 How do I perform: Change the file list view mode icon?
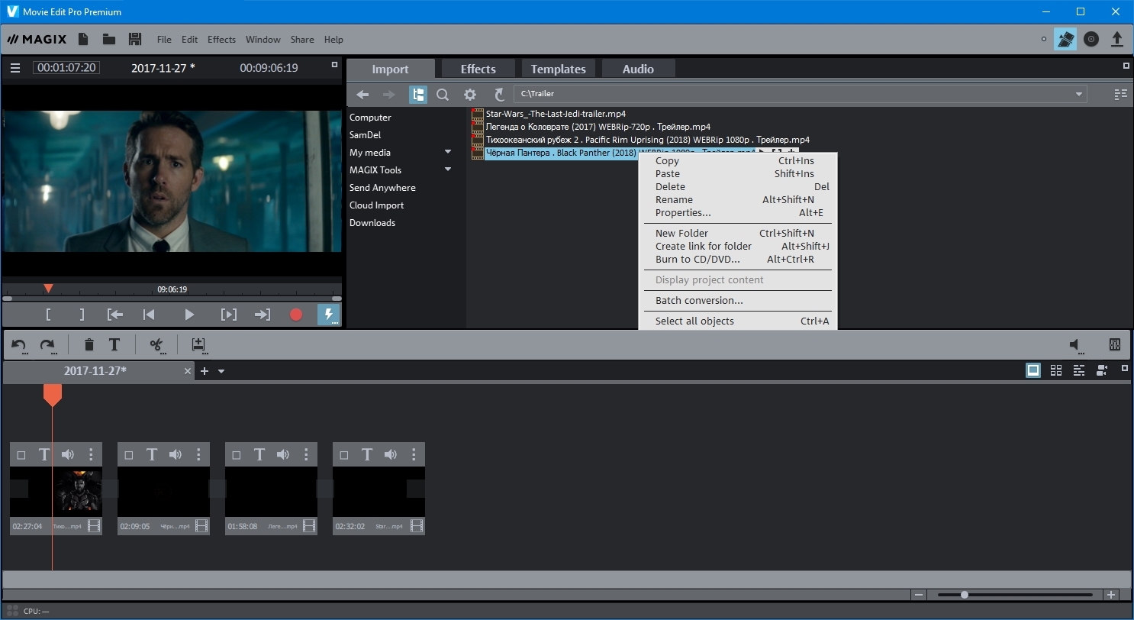(1120, 95)
